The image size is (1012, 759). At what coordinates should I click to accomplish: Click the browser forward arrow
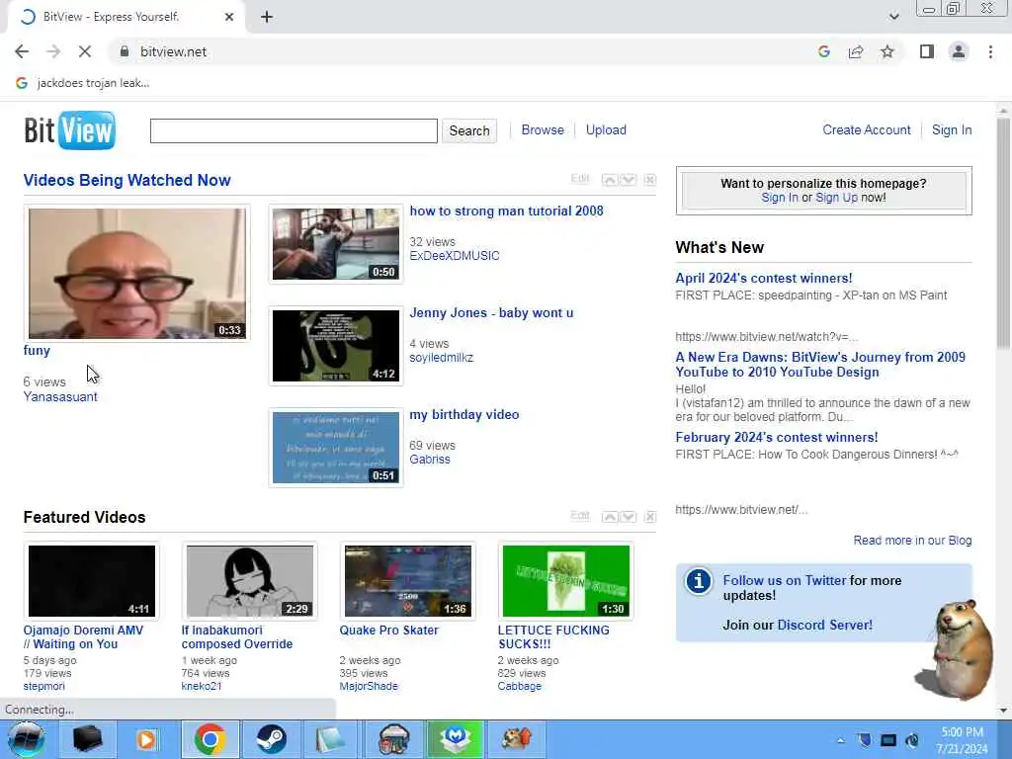tap(53, 51)
